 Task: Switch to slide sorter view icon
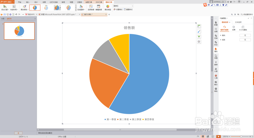tap(208, 136)
